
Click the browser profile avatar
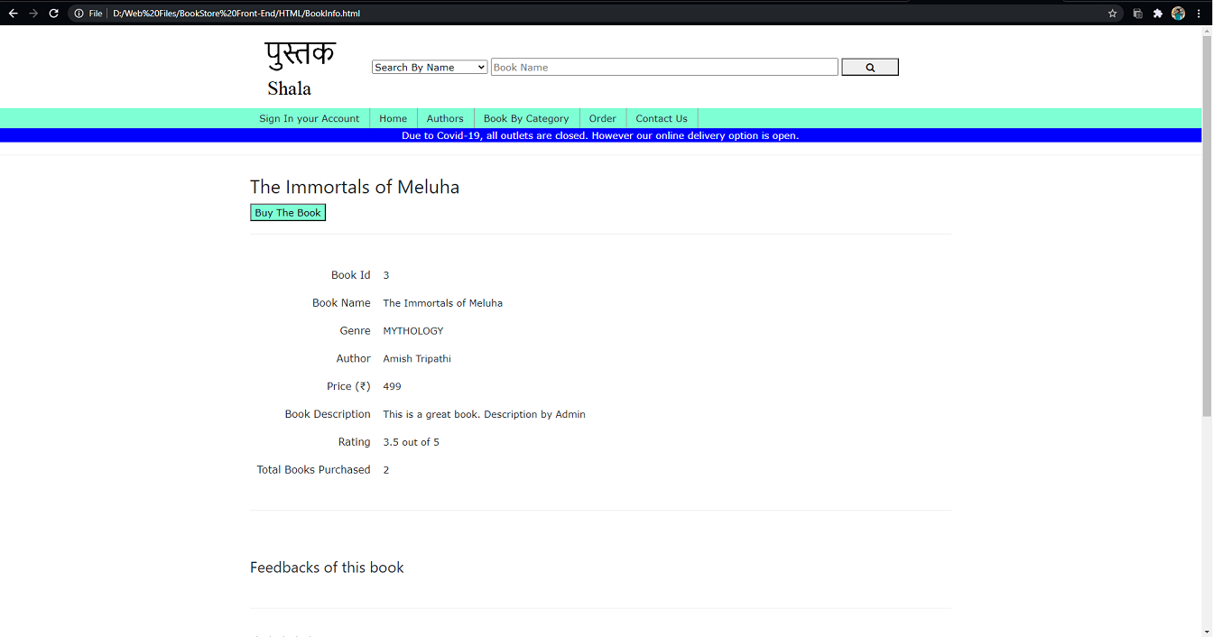[x=1178, y=13]
